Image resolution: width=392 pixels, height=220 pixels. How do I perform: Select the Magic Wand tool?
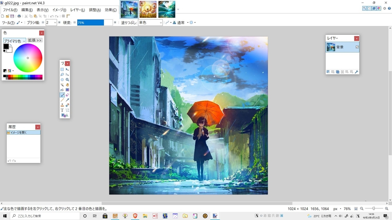(x=62, y=85)
